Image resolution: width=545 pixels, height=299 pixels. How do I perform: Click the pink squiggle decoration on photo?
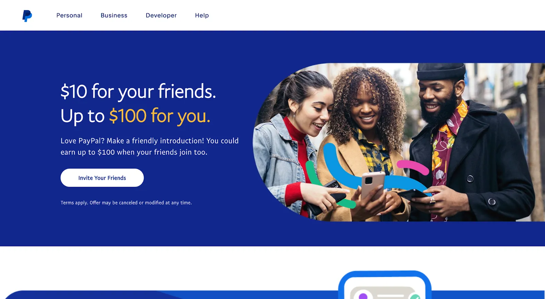click(x=413, y=167)
